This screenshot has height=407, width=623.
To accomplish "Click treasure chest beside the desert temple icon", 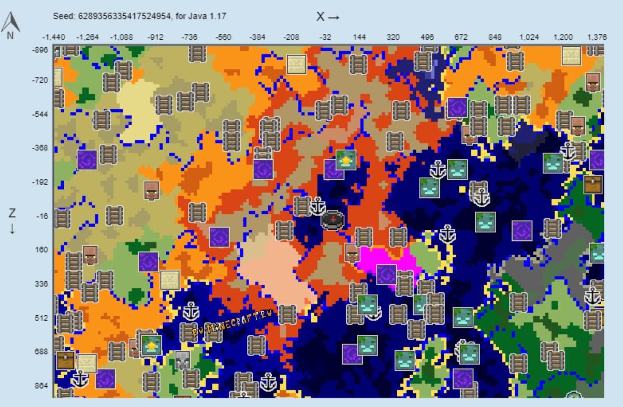I will pyautogui.click(x=65, y=360).
